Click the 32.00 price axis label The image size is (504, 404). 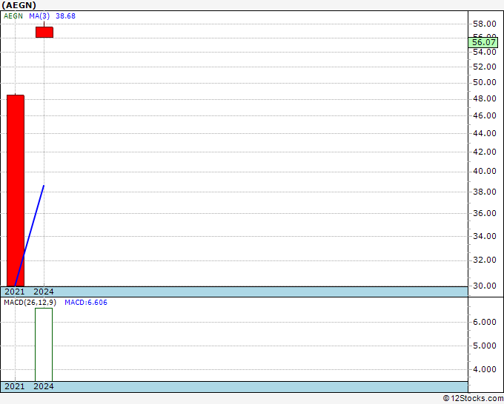[485, 260]
